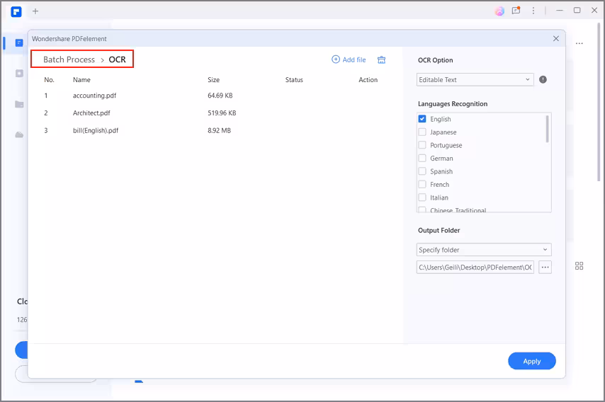Image resolution: width=605 pixels, height=402 pixels.
Task: Click the gray square icon in left sidebar
Action: pyautogui.click(x=19, y=73)
